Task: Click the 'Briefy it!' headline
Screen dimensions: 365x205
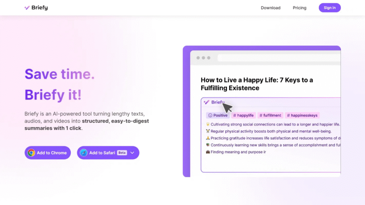Action: (x=53, y=95)
